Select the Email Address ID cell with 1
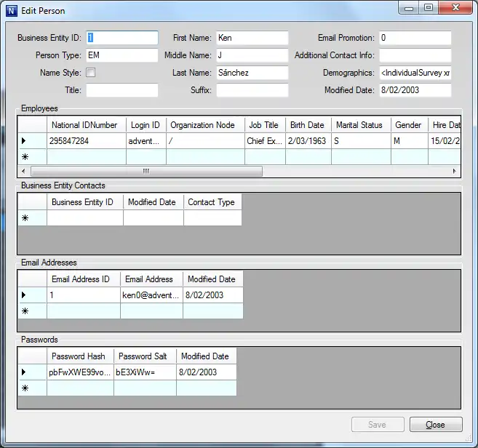 [83, 295]
